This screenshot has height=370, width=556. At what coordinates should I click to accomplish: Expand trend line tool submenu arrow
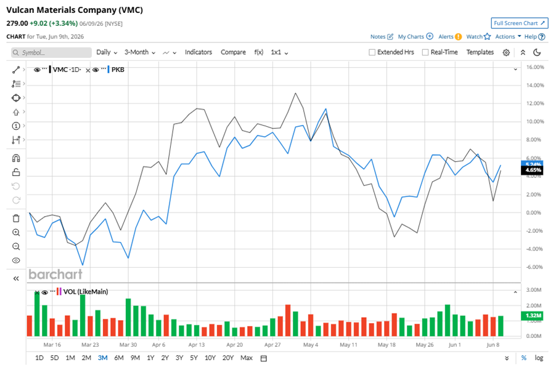[x=24, y=70]
